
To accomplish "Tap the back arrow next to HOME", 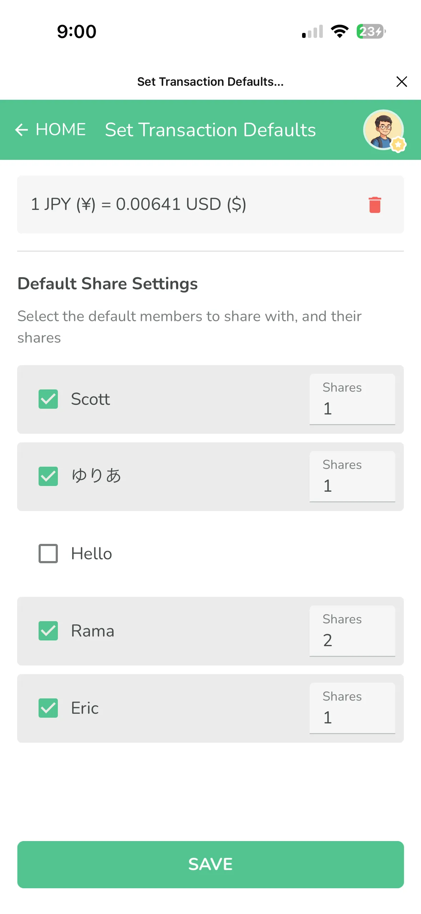I will (x=21, y=130).
